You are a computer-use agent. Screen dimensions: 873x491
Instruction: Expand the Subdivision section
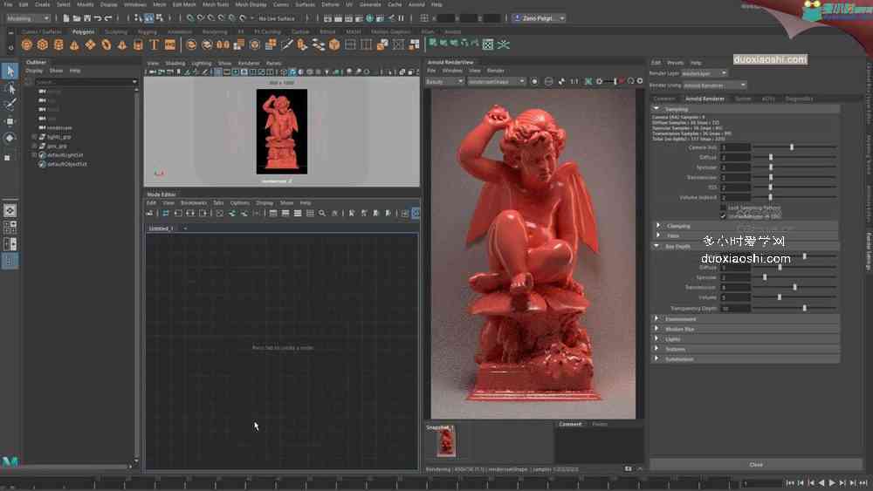pyautogui.click(x=656, y=358)
